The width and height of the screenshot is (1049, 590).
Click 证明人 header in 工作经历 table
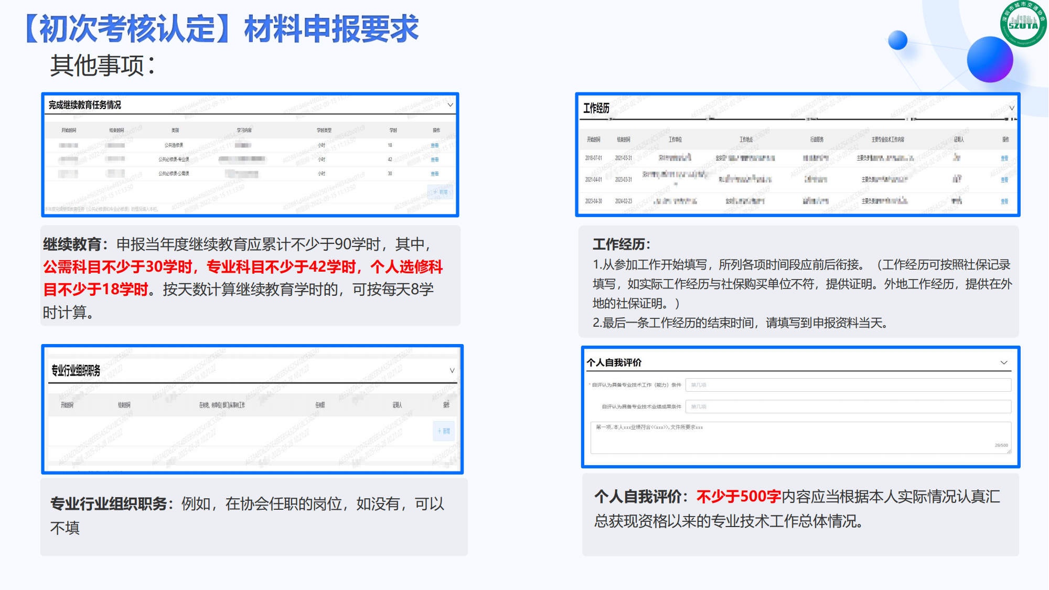[x=959, y=140]
